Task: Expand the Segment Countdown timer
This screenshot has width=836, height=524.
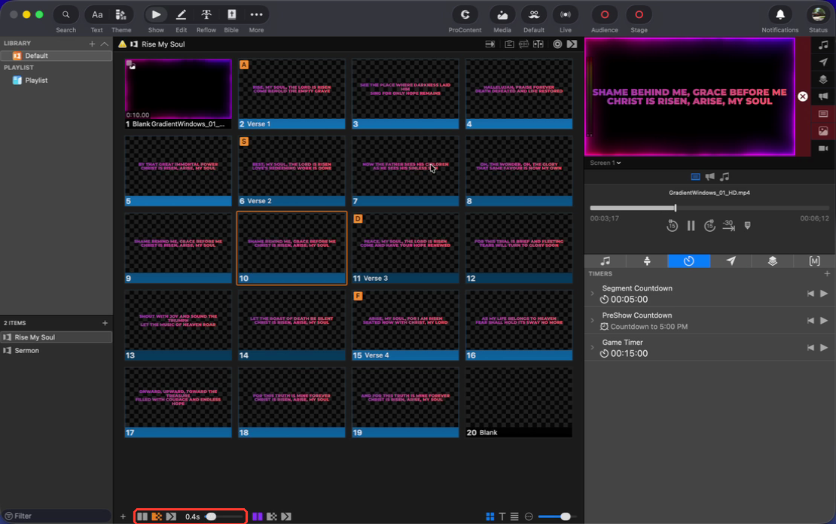Action: pos(592,294)
